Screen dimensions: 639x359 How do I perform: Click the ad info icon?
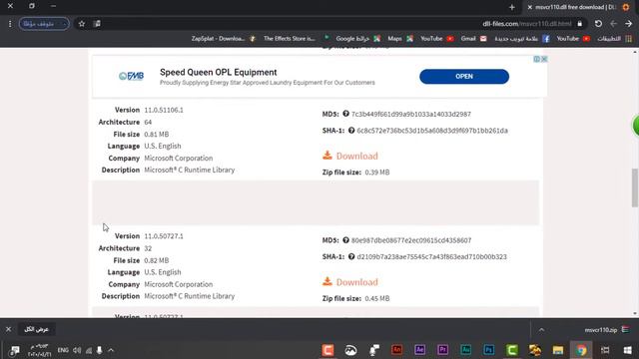(x=537, y=59)
